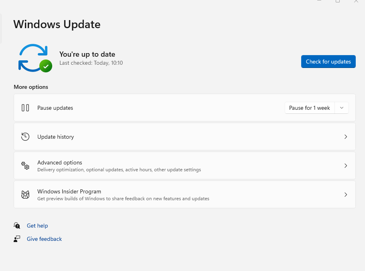Image resolution: width=365 pixels, height=271 pixels.
Task: Open the Windows Insider Program chevron
Action: click(x=346, y=195)
